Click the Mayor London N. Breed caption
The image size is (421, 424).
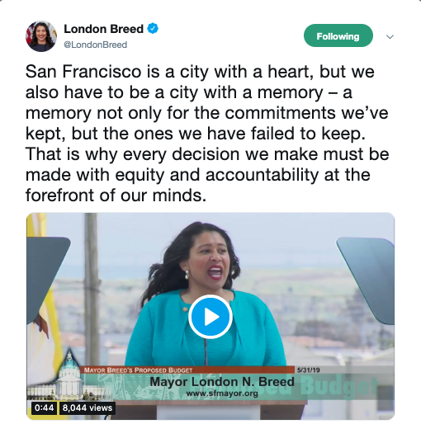[x=222, y=382]
